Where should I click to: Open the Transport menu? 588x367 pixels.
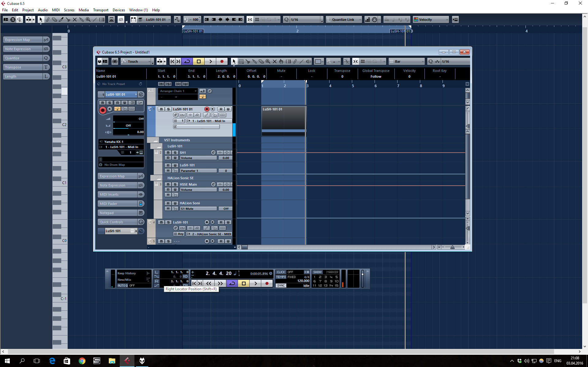100,10
